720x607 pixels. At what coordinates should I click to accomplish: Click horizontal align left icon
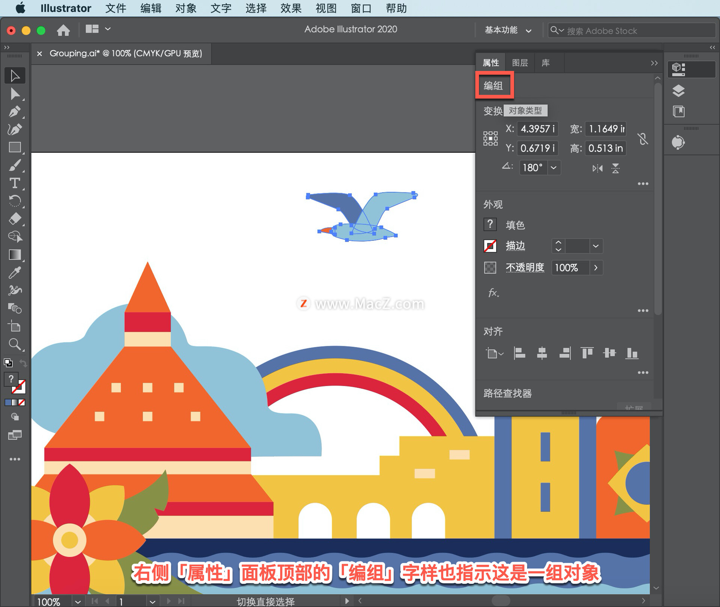coord(519,353)
